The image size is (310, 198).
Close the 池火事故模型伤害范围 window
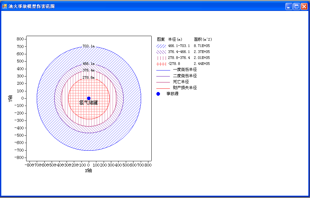click(x=304, y=7)
